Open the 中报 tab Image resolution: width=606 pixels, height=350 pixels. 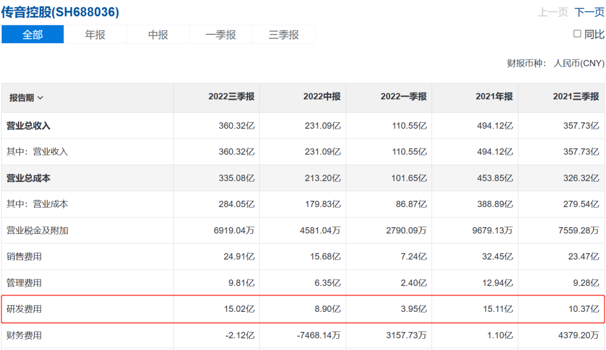(x=158, y=35)
